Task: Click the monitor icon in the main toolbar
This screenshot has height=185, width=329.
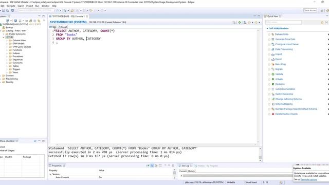Action: point(12,10)
